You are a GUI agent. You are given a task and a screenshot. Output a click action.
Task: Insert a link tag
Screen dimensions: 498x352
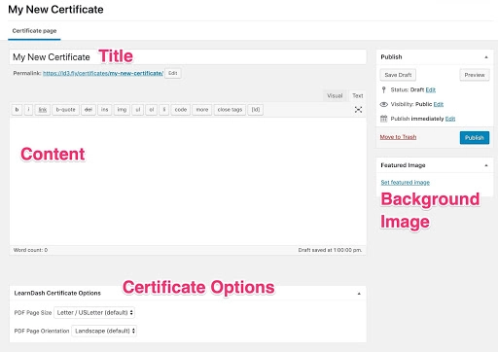pyautogui.click(x=43, y=110)
